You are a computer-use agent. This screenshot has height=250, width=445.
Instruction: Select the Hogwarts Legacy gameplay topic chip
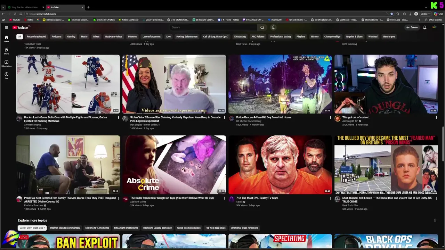pos(157,228)
